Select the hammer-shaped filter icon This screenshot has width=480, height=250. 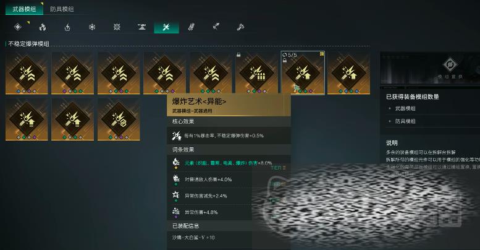click(x=240, y=27)
